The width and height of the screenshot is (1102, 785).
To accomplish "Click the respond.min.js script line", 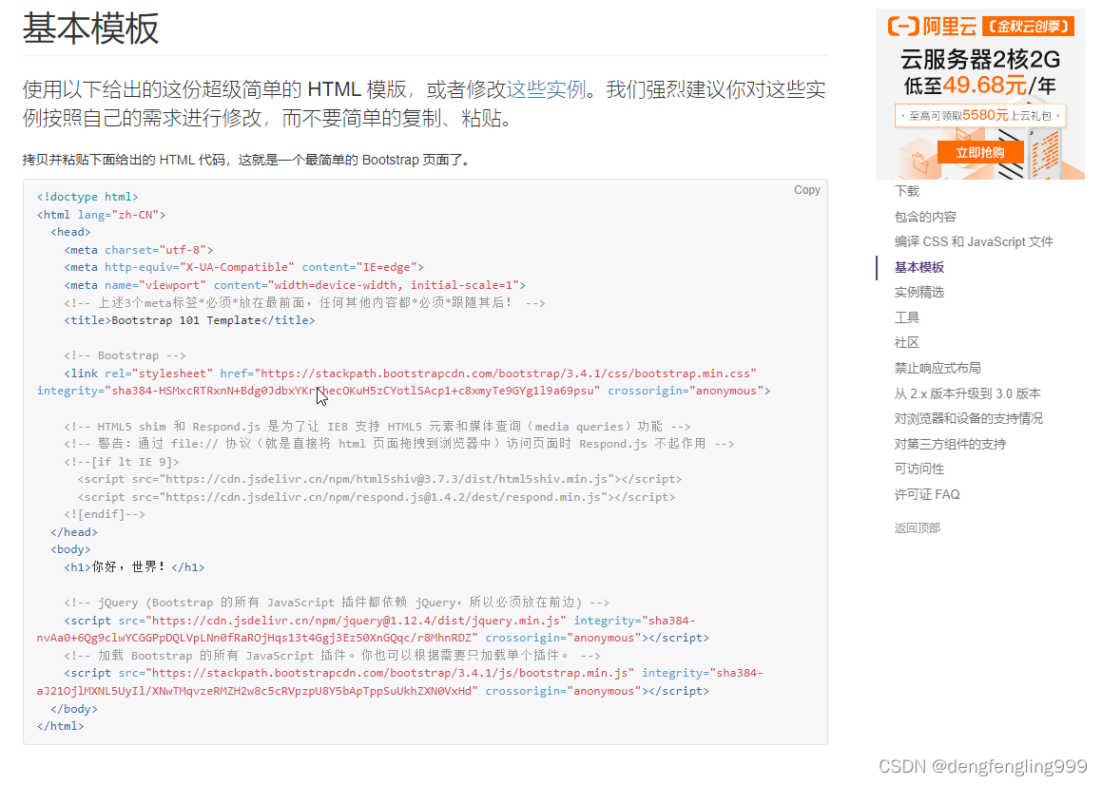I will 376,497.
